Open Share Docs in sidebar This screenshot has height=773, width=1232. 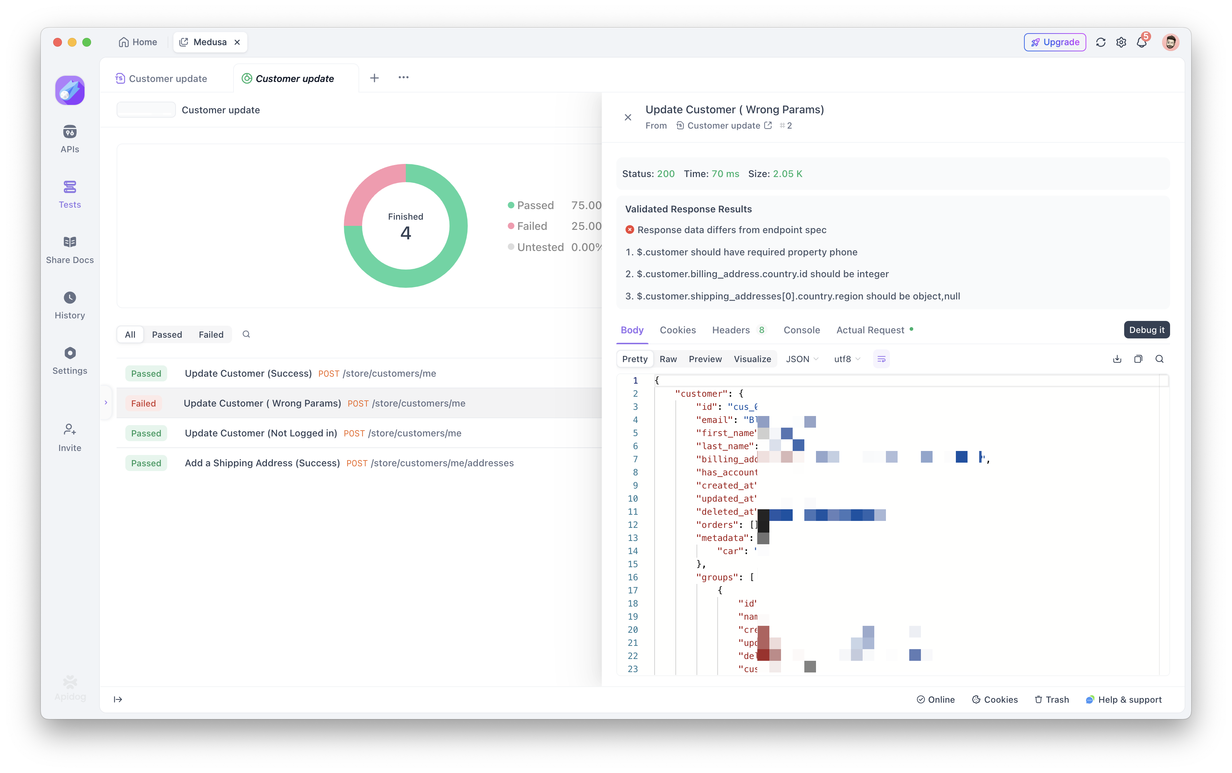pos(70,250)
